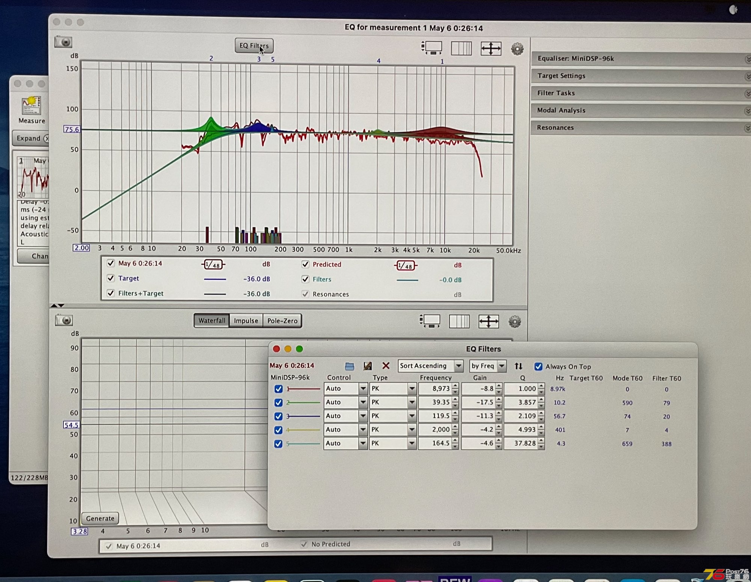Expand the Equaliser: MiniDSP-96k panel
This screenshot has height=582, width=751.
coord(641,59)
